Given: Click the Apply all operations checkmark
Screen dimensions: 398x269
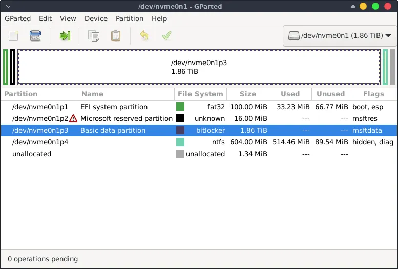Looking at the screenshot, I should pyautogui.click(x=166, y=36).
